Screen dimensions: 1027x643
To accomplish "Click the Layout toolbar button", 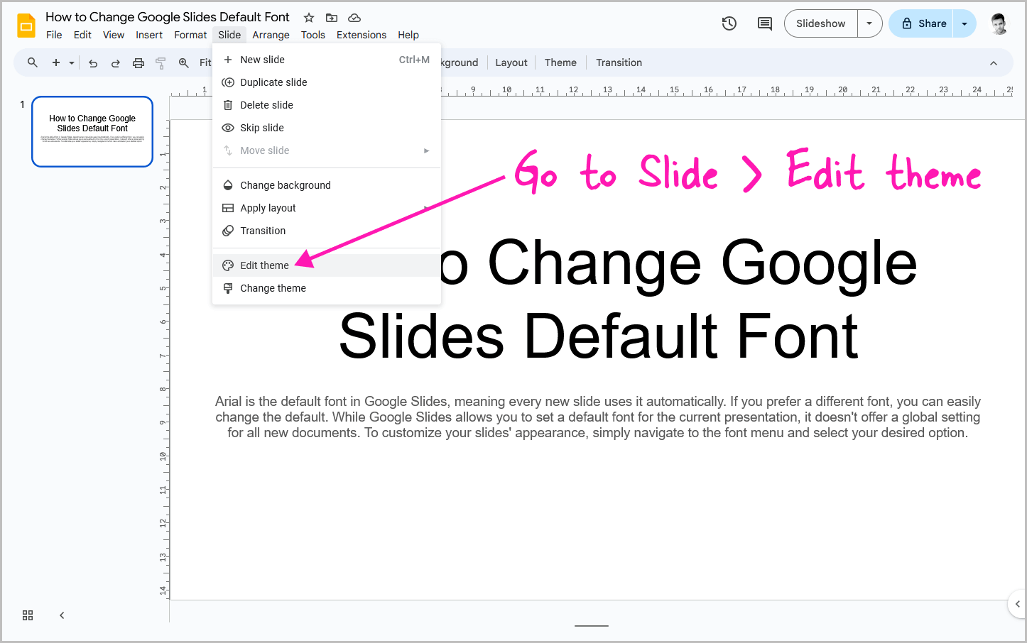I will click(511, 62).
